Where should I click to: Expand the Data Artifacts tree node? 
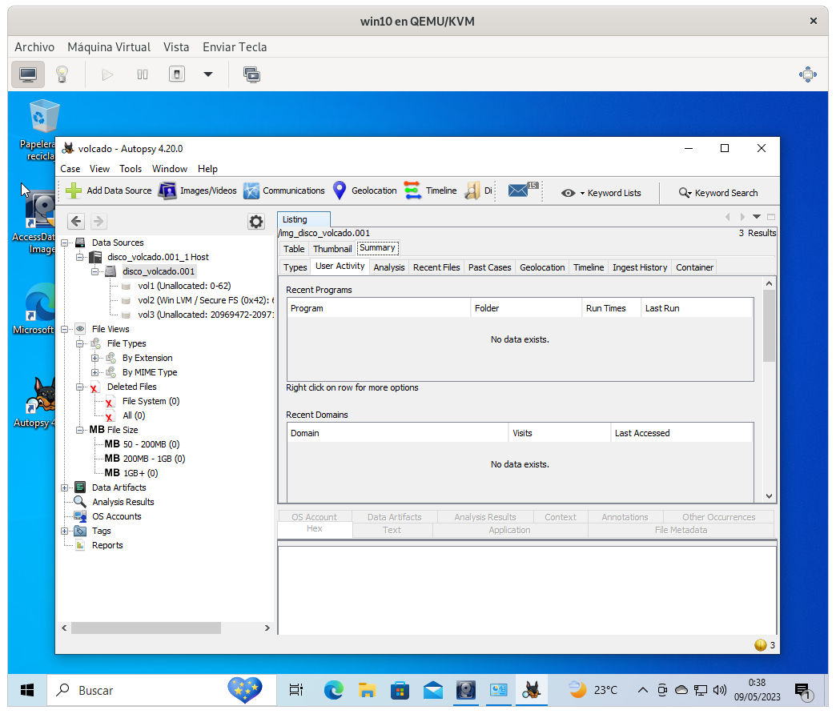click(x=65, y=487)
